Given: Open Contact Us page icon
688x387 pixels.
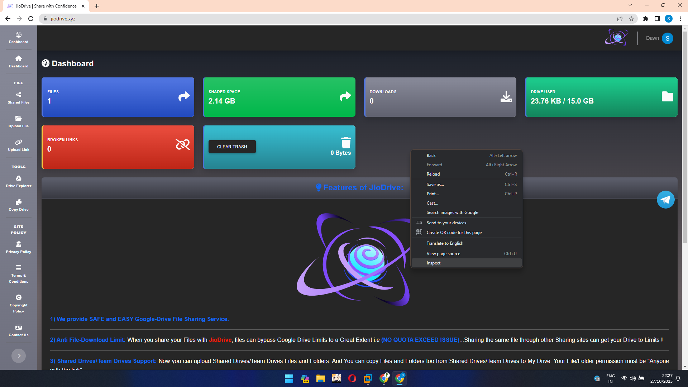Looking at the screenshot, I should point(19,327).
